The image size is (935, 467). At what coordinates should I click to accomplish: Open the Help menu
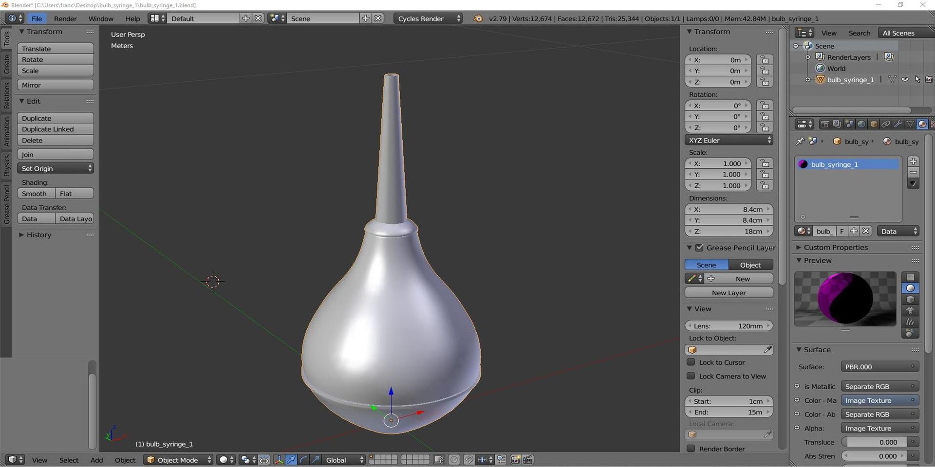(x=132, y=18)
